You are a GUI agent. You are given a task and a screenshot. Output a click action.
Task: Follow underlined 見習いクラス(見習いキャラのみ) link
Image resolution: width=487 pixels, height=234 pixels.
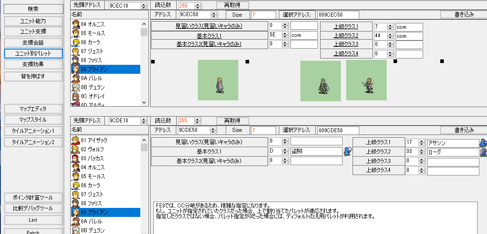[x=210, y=26]
